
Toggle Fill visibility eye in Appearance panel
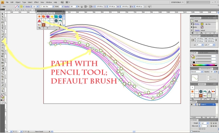192,27
